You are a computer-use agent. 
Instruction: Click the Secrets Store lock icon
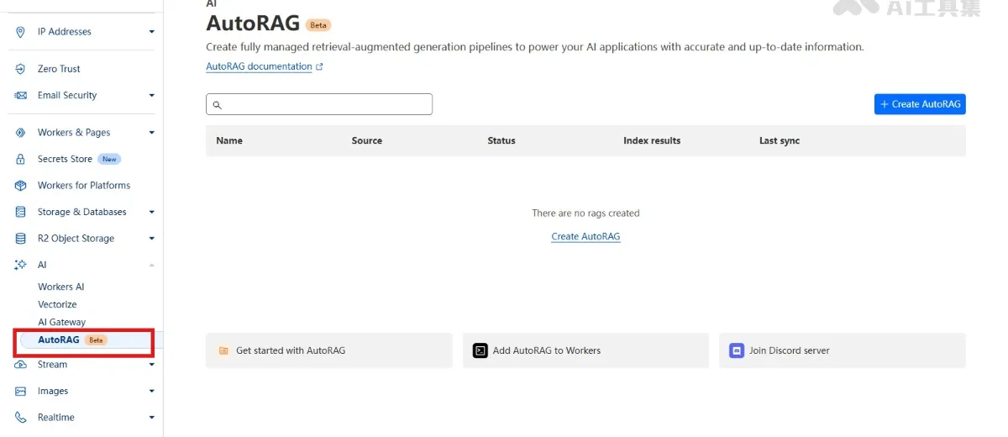21,159
